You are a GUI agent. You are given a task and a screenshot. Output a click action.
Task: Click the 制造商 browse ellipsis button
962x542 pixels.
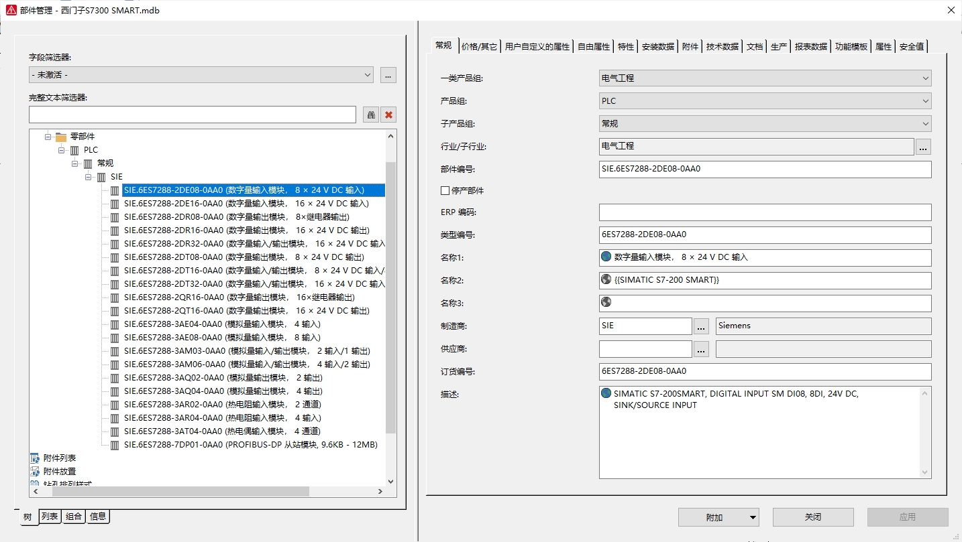701,326
